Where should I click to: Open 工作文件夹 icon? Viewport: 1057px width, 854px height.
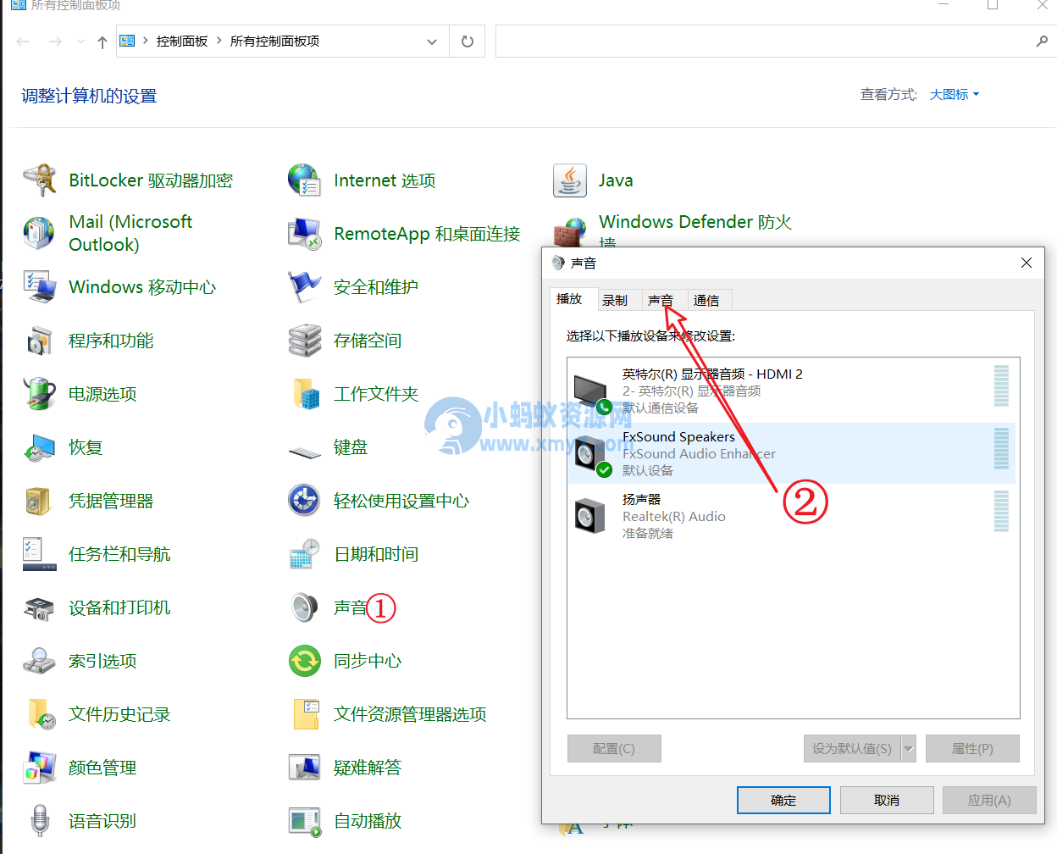tap(305, 394)
